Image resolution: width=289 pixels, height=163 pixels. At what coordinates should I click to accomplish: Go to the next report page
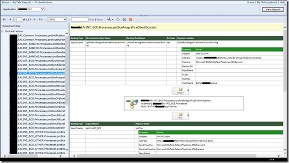[x=35, y=19]
